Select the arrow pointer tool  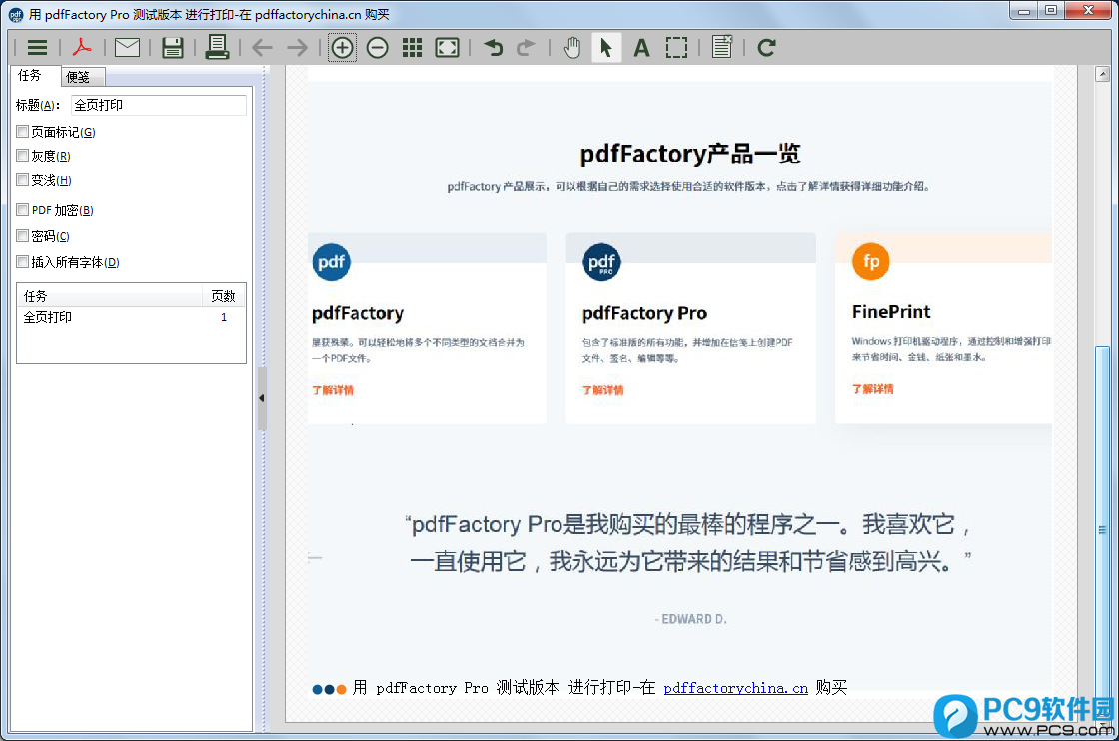tap(606, 48)
